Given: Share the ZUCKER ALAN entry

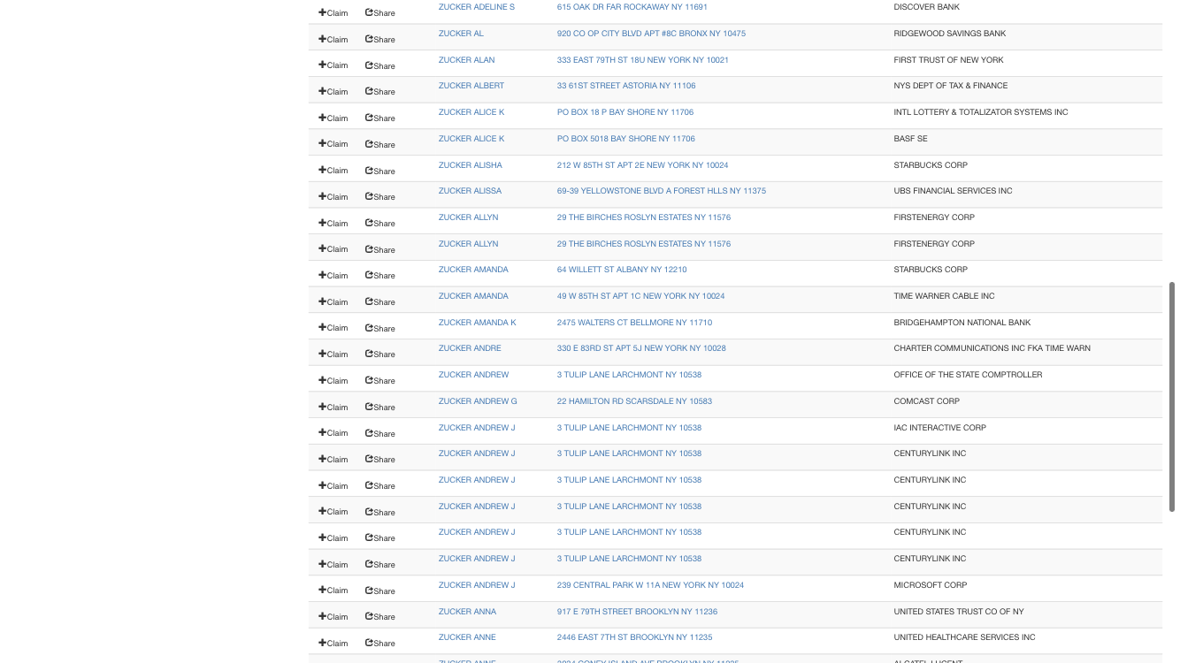Looking at the screenshot, I should (x=380, y=65).
